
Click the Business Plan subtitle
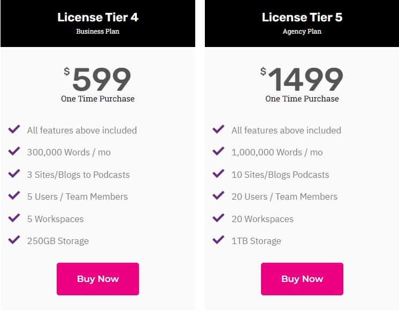tap(98, 32)
